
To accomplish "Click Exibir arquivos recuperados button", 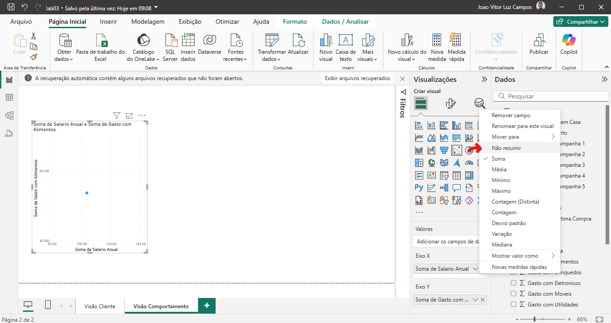I will pyautogui.click(x=357, y=78).
